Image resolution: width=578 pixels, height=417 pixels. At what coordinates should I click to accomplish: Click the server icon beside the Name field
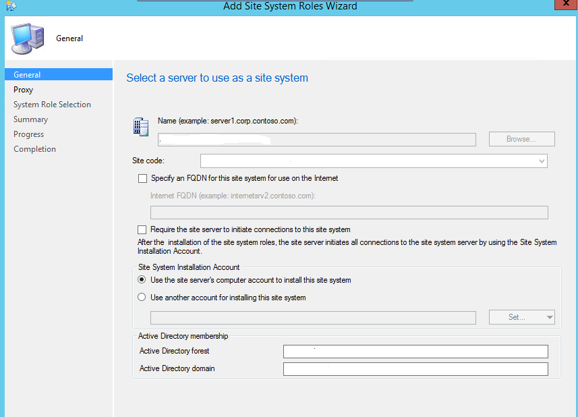(141, 126)
